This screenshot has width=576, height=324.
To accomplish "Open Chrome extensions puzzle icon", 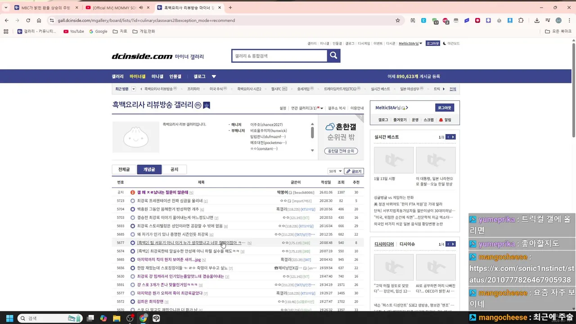I will (521, 20).
